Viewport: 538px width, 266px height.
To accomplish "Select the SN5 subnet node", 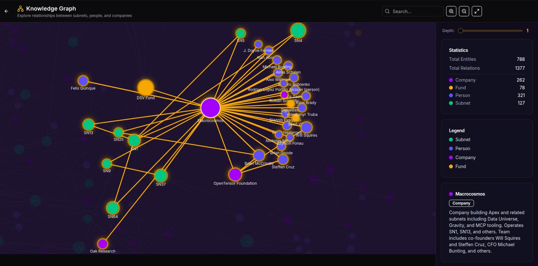I will (241, 33).
